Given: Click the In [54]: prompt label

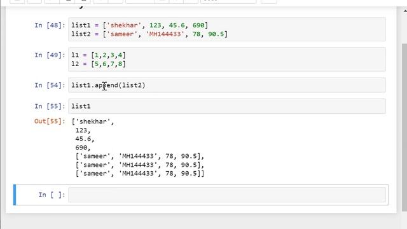Looking at the screenshot, I should 50,85.
